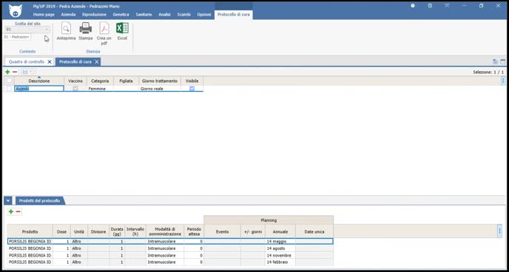Click the 14 agosto cell
Screen dimensions: 509x272
click(x=280, y=248)
